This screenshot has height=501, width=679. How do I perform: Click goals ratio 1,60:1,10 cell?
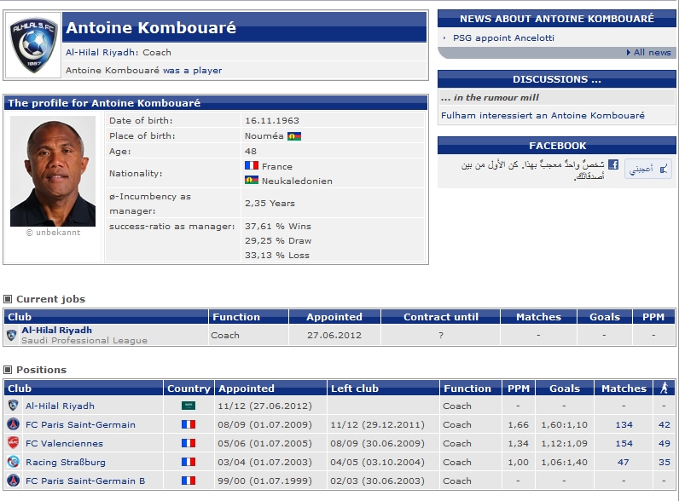[564, 424]
